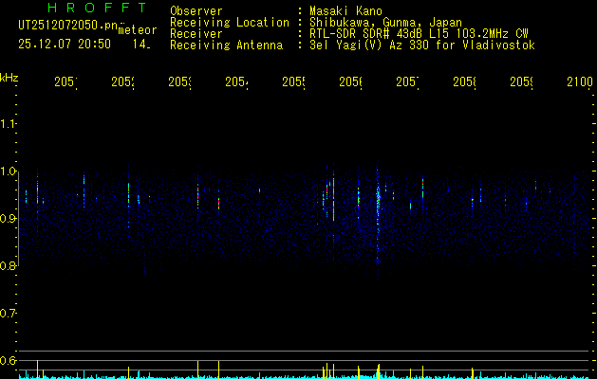Select the 3el Yagi(V) Az 330 antenna text
597x379 pixels.
pos(422,45)
